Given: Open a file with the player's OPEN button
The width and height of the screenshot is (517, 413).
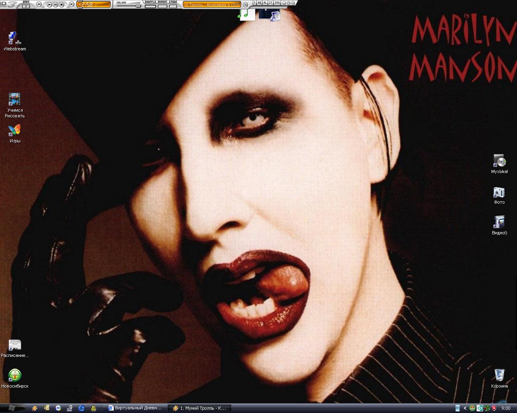Looking at the screenshot, I should pyautogui.click(x=26, y=6).
